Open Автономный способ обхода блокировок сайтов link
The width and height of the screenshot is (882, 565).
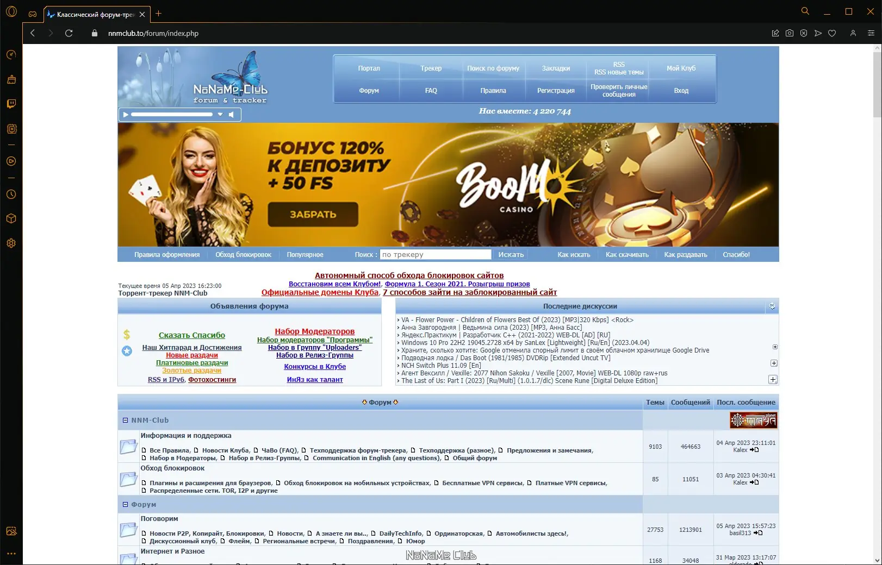tap(409, 275)
